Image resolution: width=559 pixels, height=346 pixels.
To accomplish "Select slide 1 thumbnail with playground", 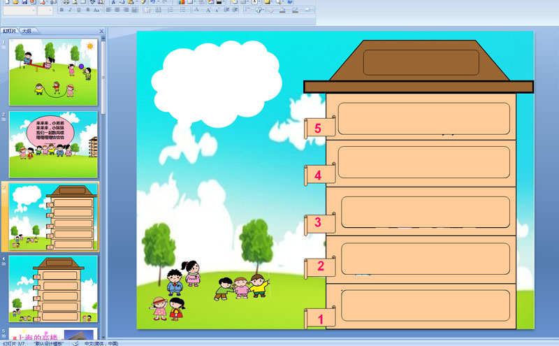I will [53, 72].
